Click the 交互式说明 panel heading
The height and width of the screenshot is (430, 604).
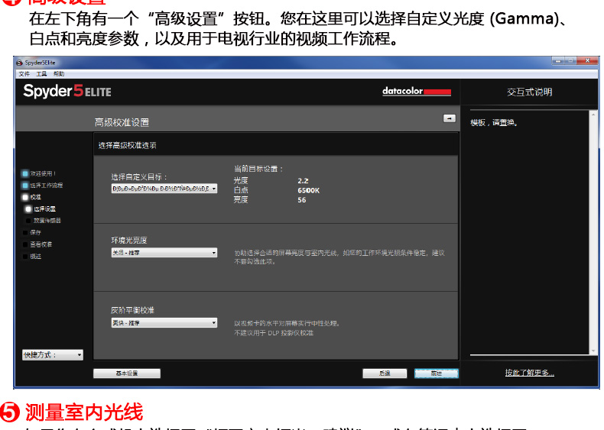529,92
